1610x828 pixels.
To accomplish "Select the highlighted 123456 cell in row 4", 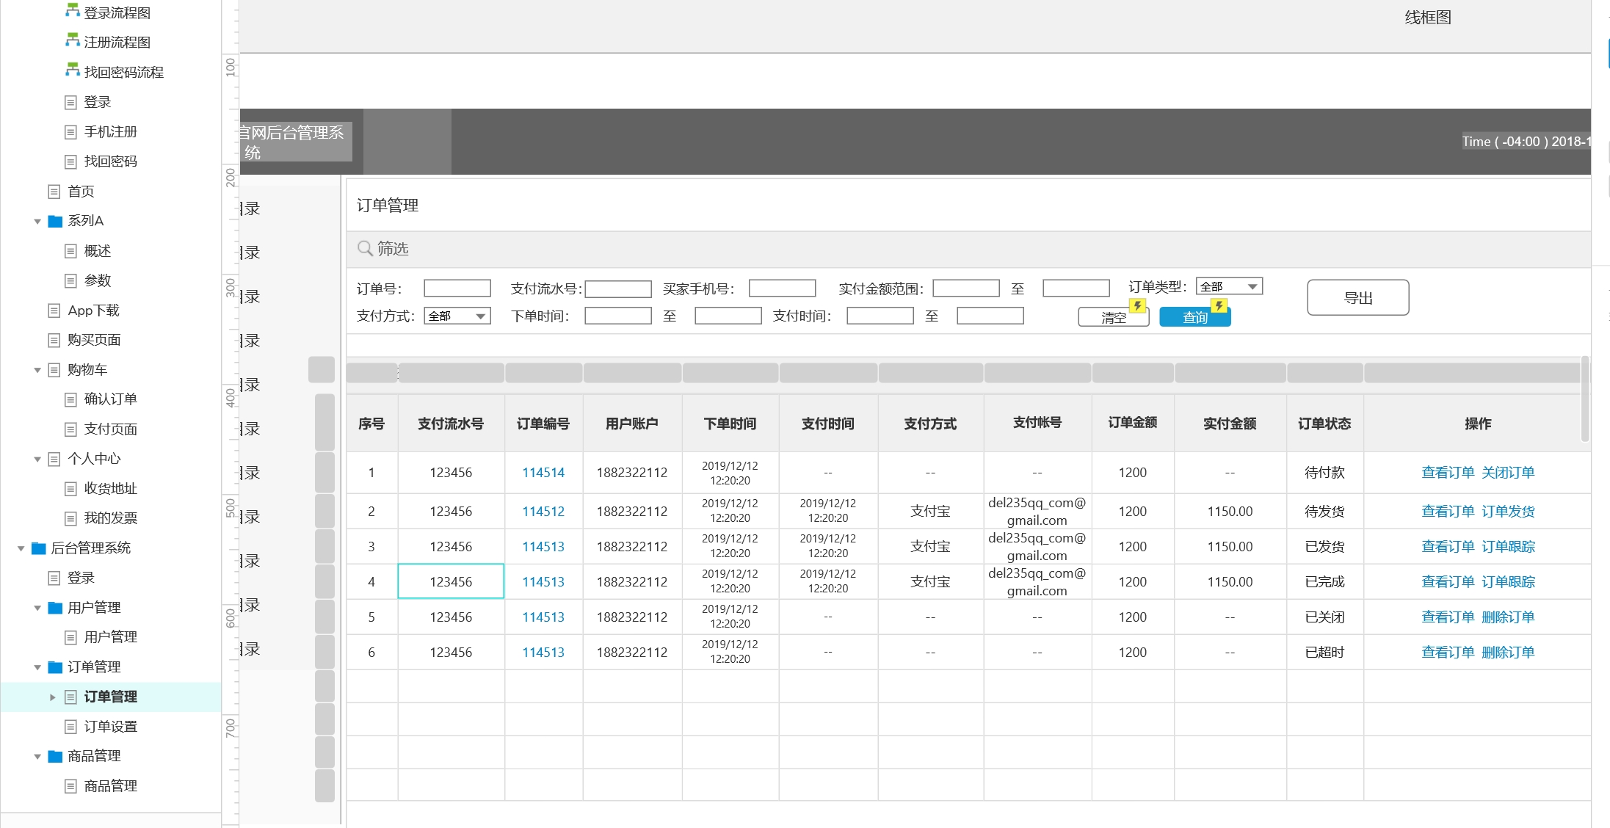I will pyautogui.click(x=451, y=581).
